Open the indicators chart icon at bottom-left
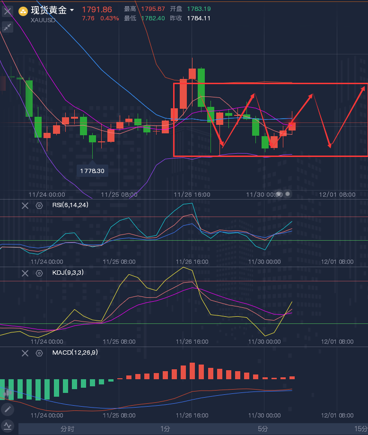The height and width of the screenshot is (435, 368). (x=7, y=426)
